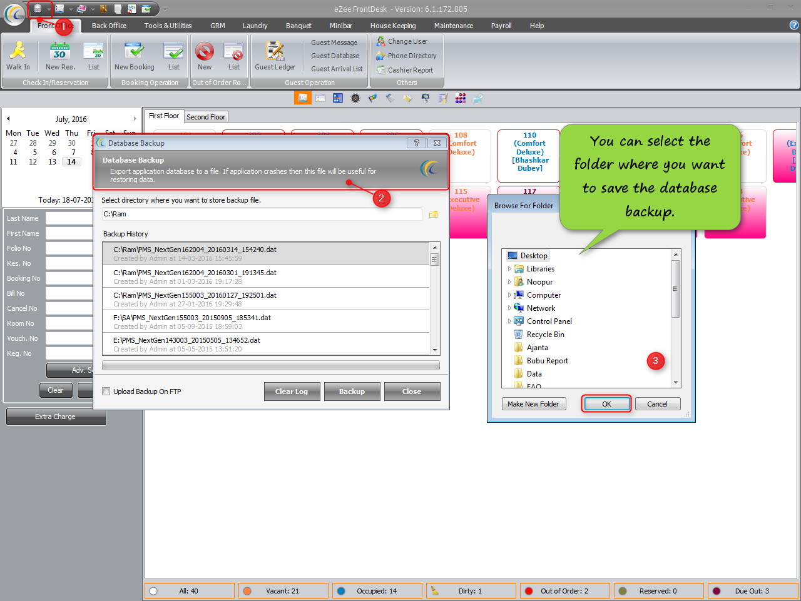Viewport: 801px width, 601px height.
Task: Open the Cashier Report
Action: pos(404,70)
